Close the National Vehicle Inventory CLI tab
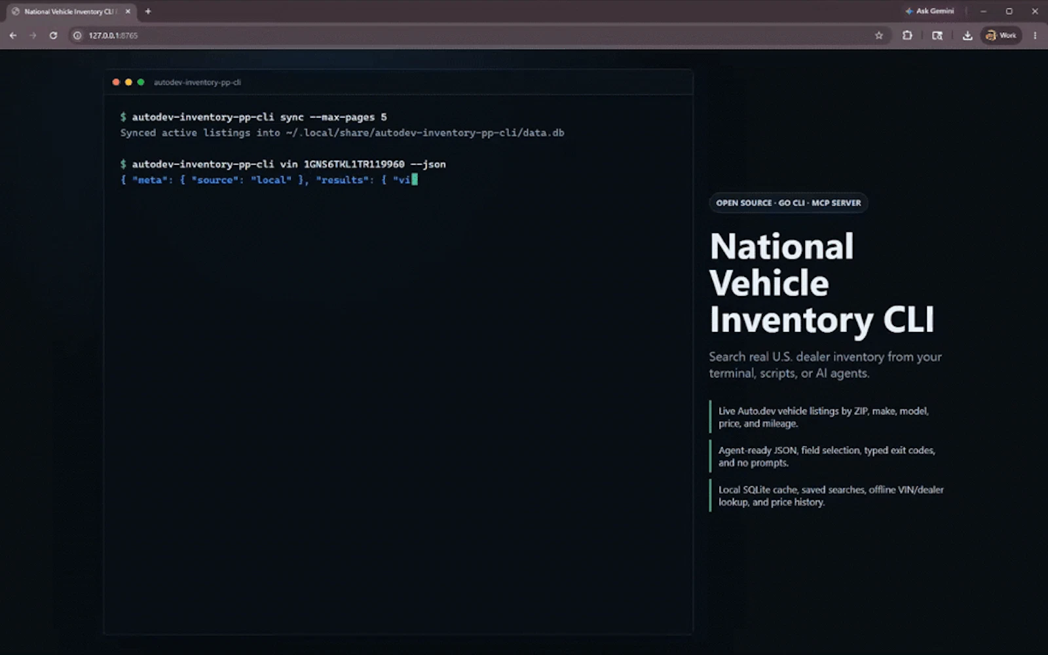This screenshot has height=655, width=1048. [x=128, y=11]
